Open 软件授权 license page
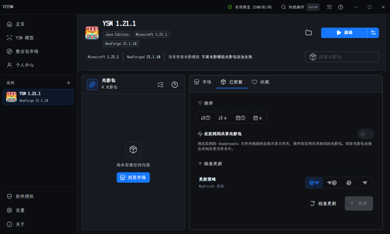Image resolution: width=390 pixels, height=234 pixels. click(38, 196)
